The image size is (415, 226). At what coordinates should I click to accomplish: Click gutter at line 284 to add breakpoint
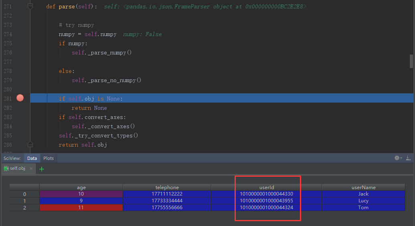(20, 126)
